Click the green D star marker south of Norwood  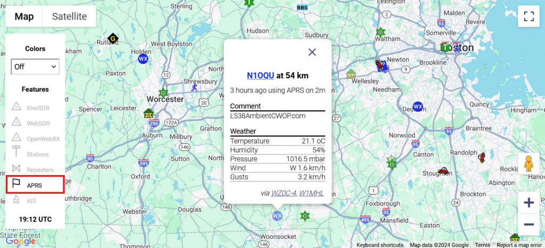[x=392, y=164]
